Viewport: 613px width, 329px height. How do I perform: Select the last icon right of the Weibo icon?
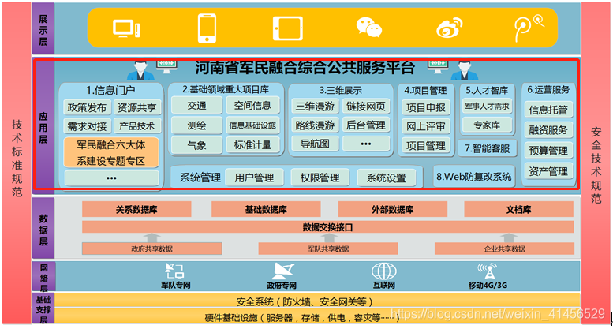529,28
